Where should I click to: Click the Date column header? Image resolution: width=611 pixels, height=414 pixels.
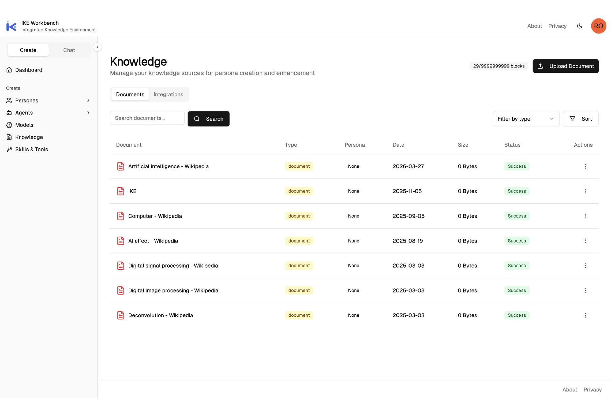click(x=398, y=145)
